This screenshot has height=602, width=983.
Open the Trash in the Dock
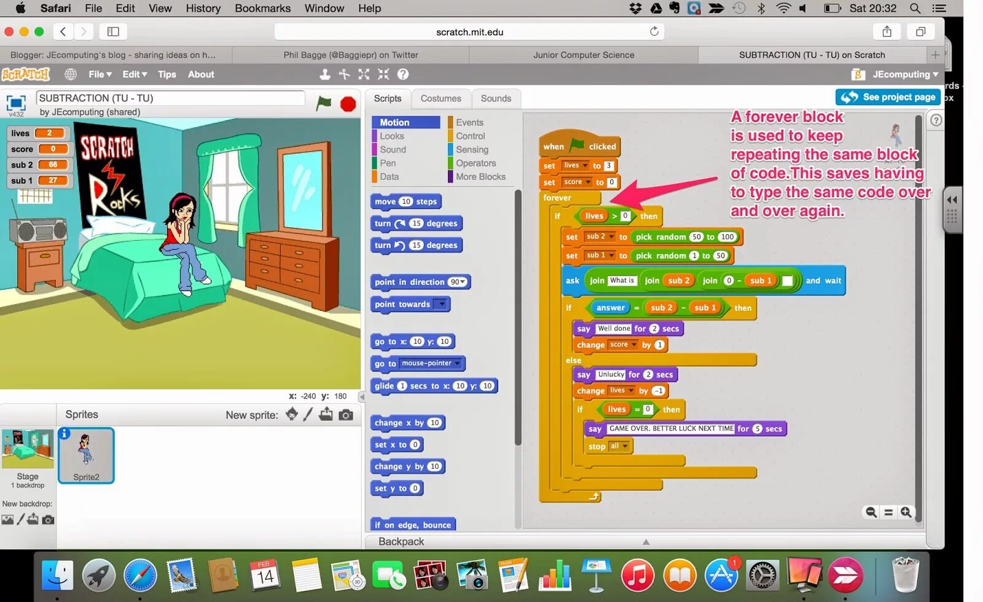click(x=905, y=574)
